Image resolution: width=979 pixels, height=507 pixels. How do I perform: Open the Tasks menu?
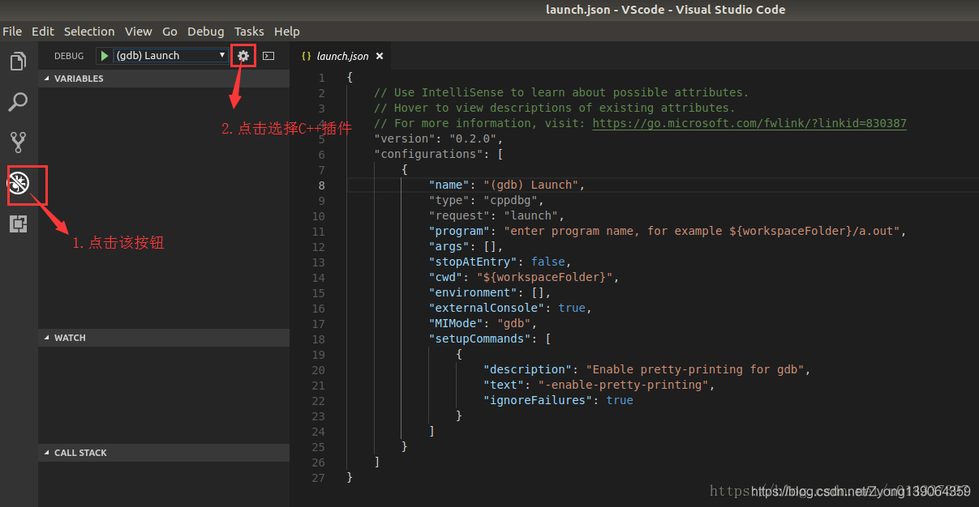[x=249, y=31]
